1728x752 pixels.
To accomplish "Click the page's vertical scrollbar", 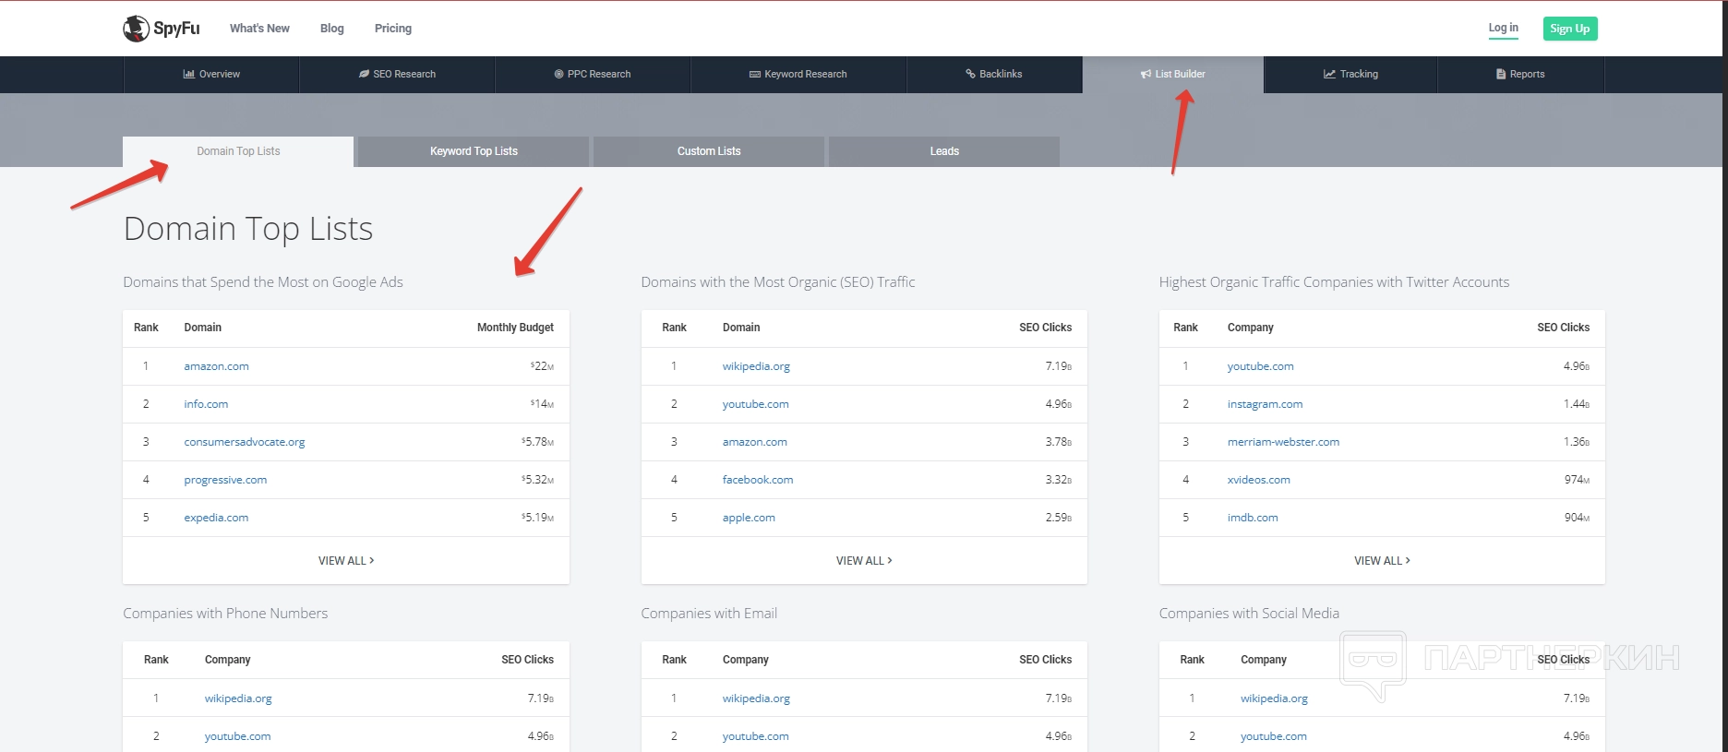I will pos(1724,369).
